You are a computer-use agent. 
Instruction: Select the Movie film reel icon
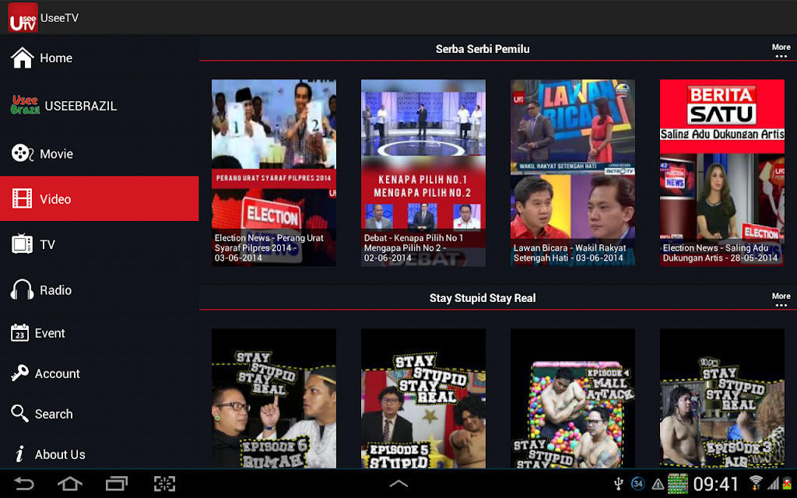coord(23,153)
